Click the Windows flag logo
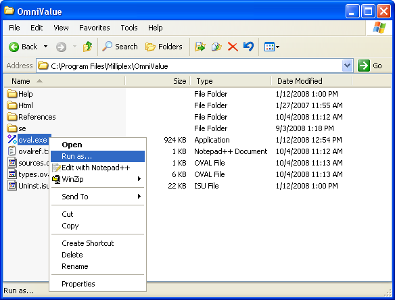The image size is (395, 300). pyautogui.click(x=379, y=28)
